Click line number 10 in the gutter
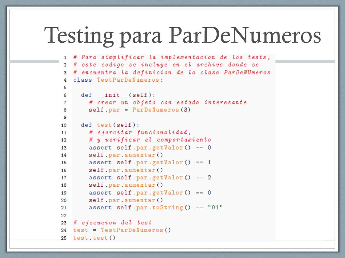 64,125
